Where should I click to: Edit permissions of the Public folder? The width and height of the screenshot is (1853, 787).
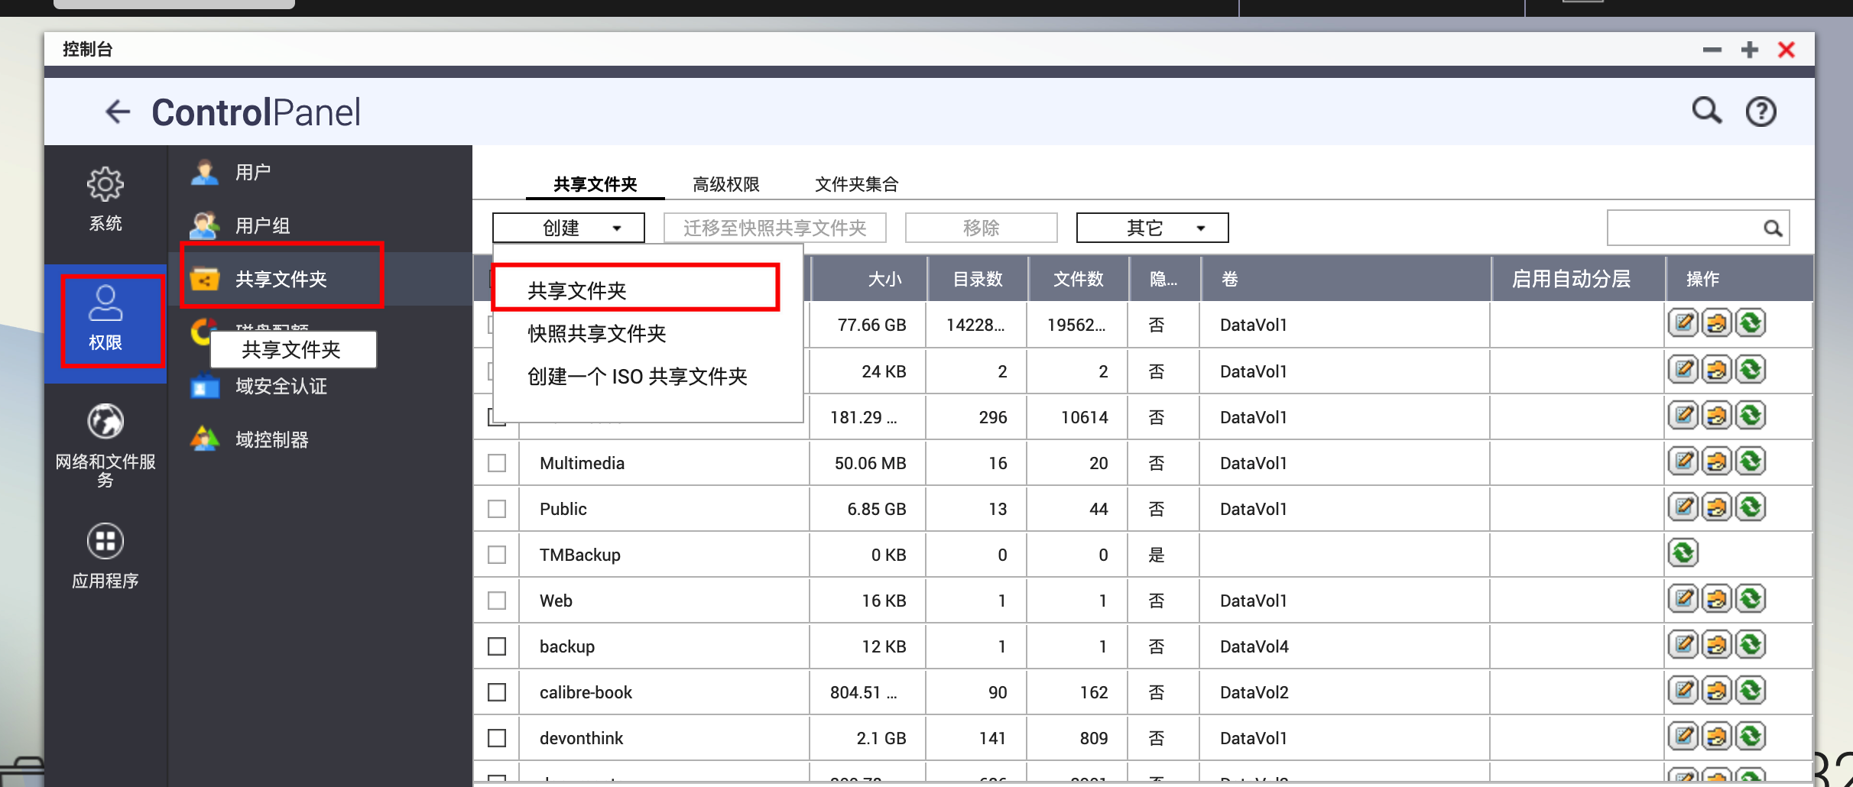coord(1717,507)
